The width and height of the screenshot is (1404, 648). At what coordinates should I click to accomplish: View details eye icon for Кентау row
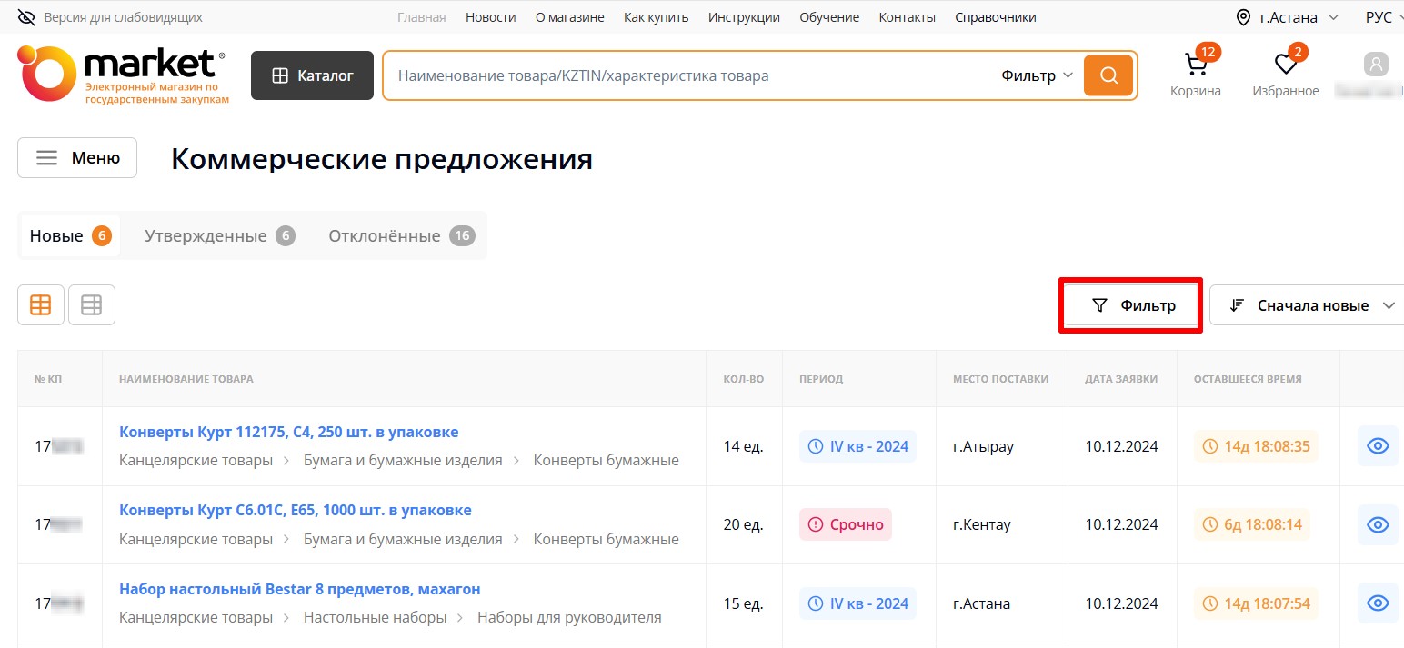1378,524
